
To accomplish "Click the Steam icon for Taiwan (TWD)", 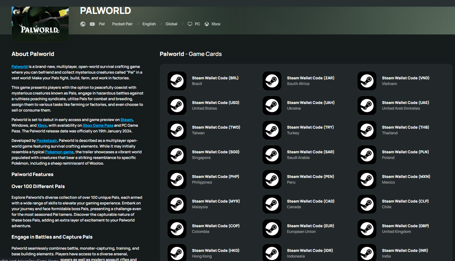I will point(177,130).
